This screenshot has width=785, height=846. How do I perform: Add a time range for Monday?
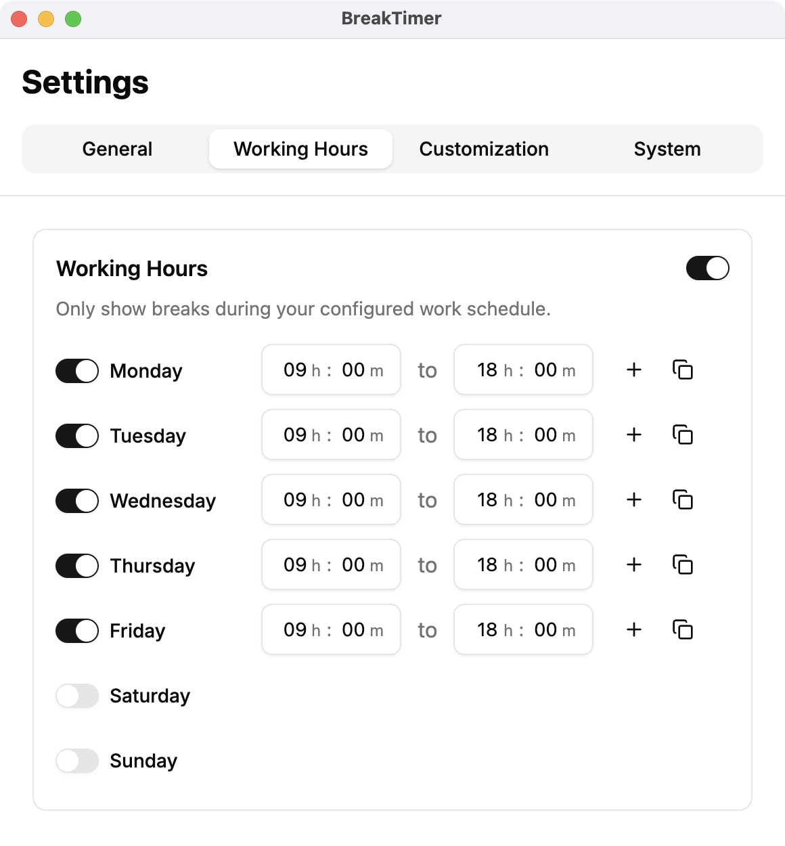point(634,370)
